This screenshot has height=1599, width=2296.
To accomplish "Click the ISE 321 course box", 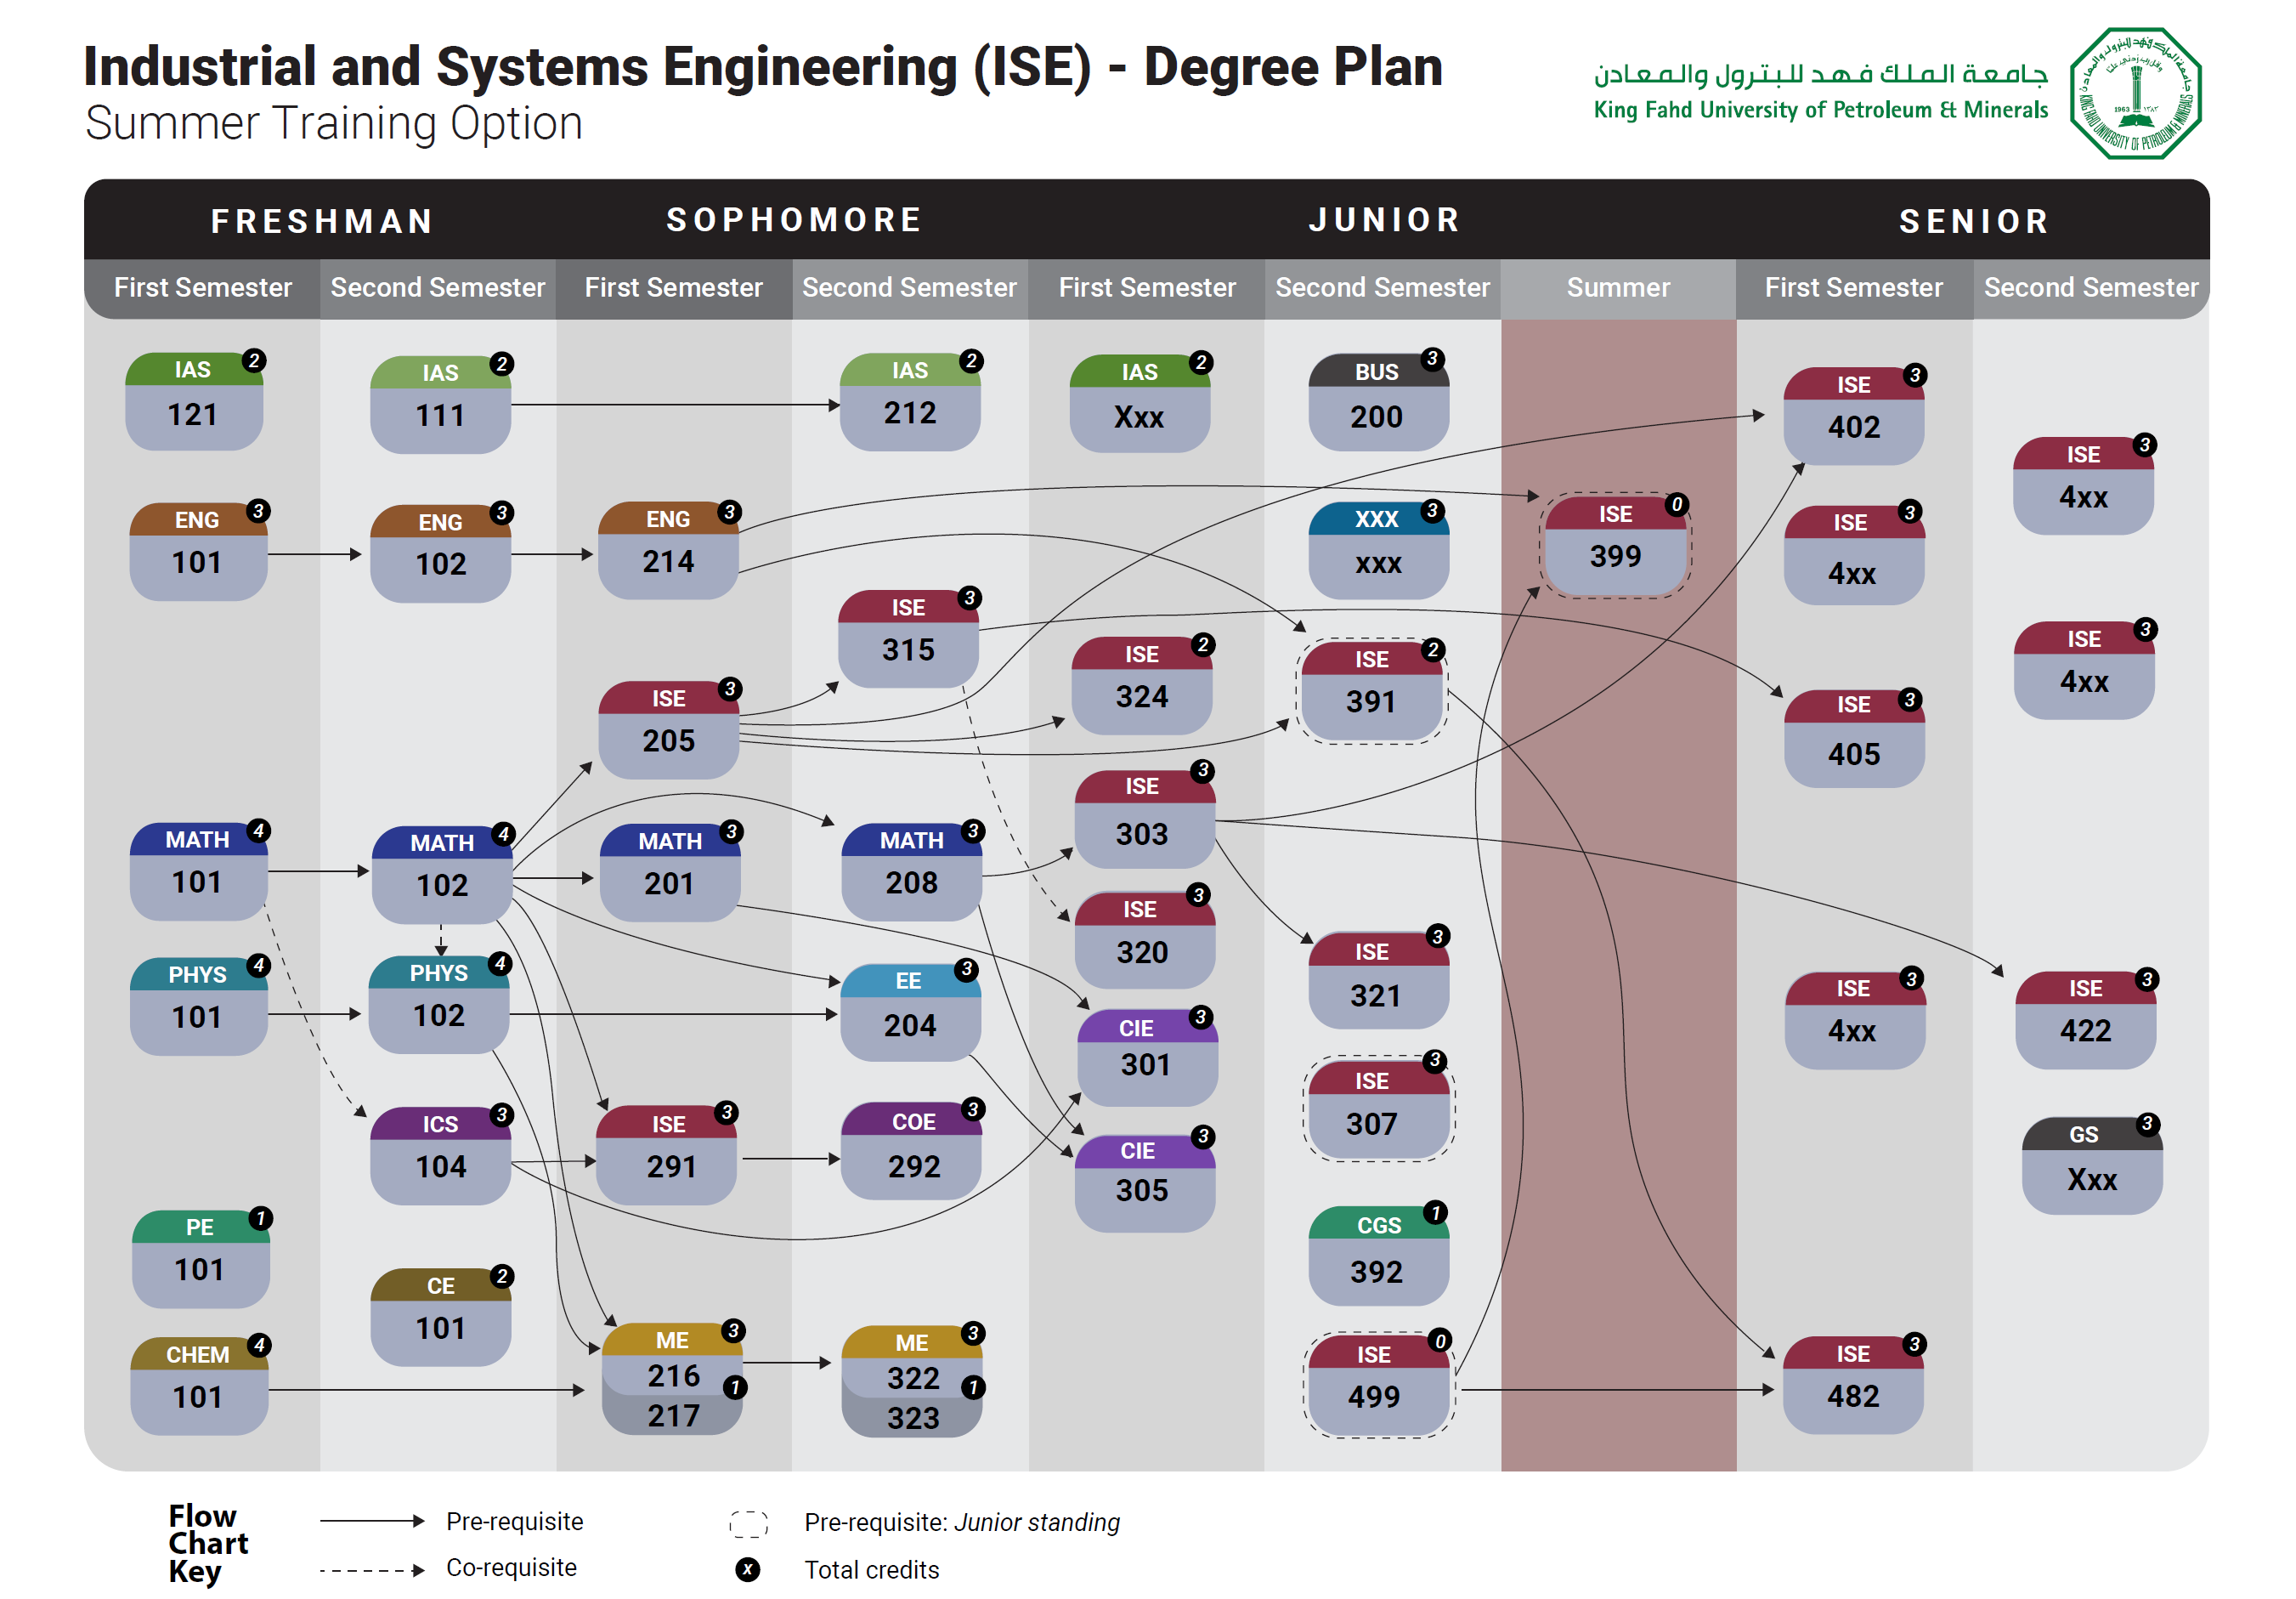I will pyautogui.click(x=1378, y=979).
